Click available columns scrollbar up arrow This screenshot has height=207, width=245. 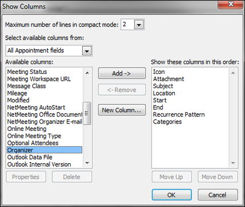(x=87, y=73)
